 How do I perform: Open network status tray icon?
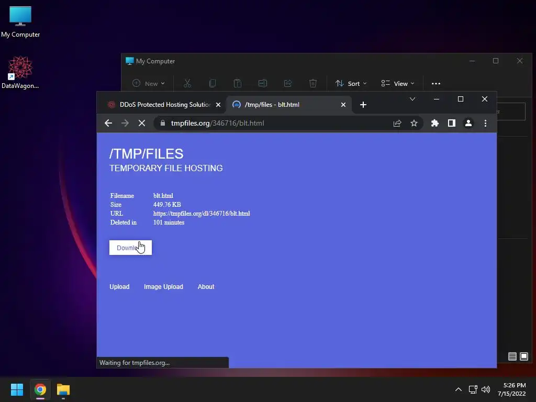coord(473,389)
